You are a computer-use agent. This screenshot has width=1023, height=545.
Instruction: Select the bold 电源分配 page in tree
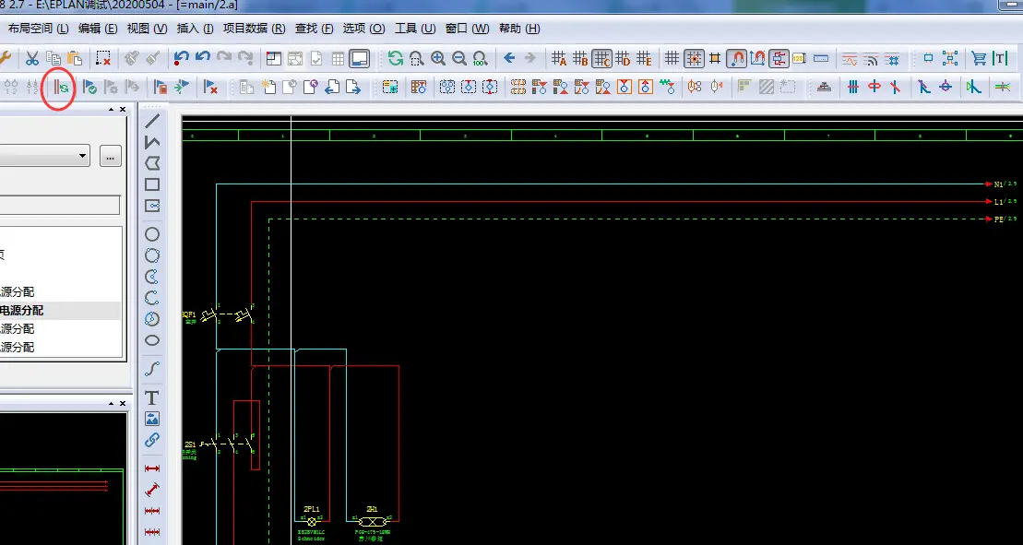[x=22, y=311]
